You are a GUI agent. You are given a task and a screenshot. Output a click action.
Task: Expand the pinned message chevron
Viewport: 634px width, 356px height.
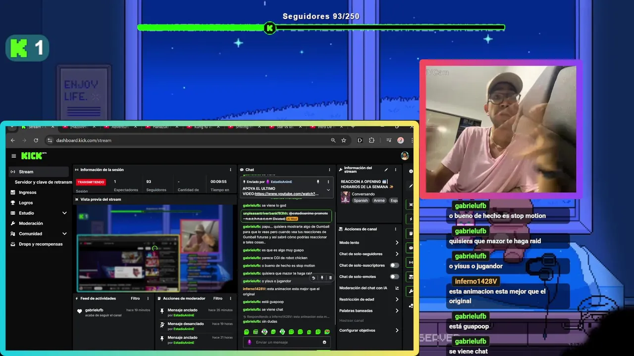click(328, 190)
